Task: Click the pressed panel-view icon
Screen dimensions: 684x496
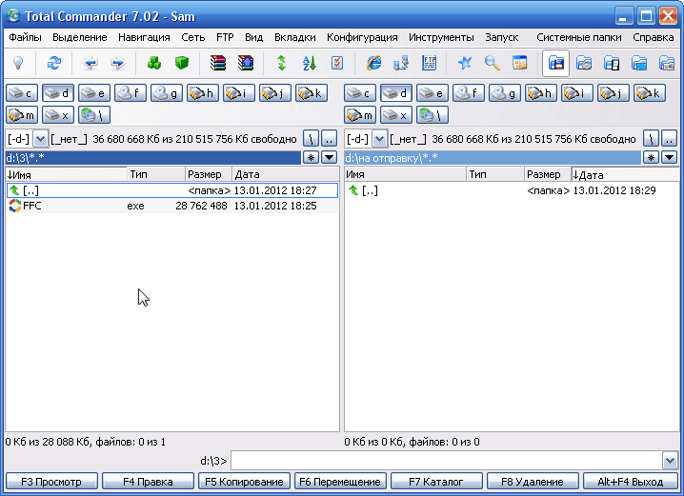Action: point(555,63)
